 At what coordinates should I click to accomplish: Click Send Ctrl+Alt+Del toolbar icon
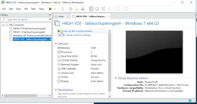point(62,9)
